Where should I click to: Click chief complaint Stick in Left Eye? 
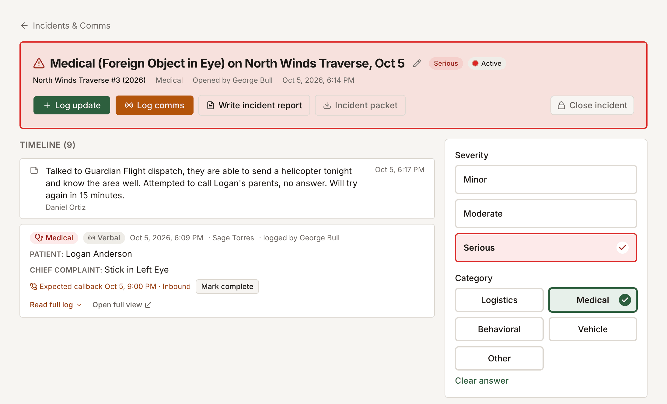coord(137,270)
